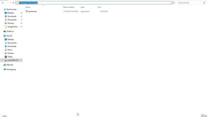The image size is (208, 117).
Task: Sort by the Size column
Action: point(99,7)
